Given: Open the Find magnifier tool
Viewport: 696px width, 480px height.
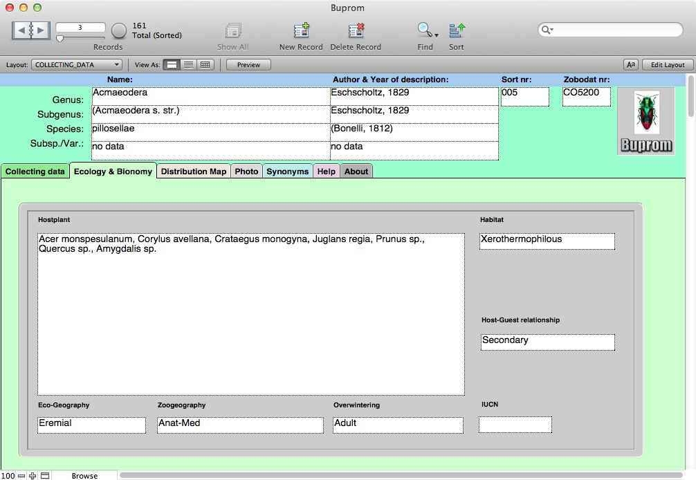Looking at the screenshot, I should (x=424, y=30).
